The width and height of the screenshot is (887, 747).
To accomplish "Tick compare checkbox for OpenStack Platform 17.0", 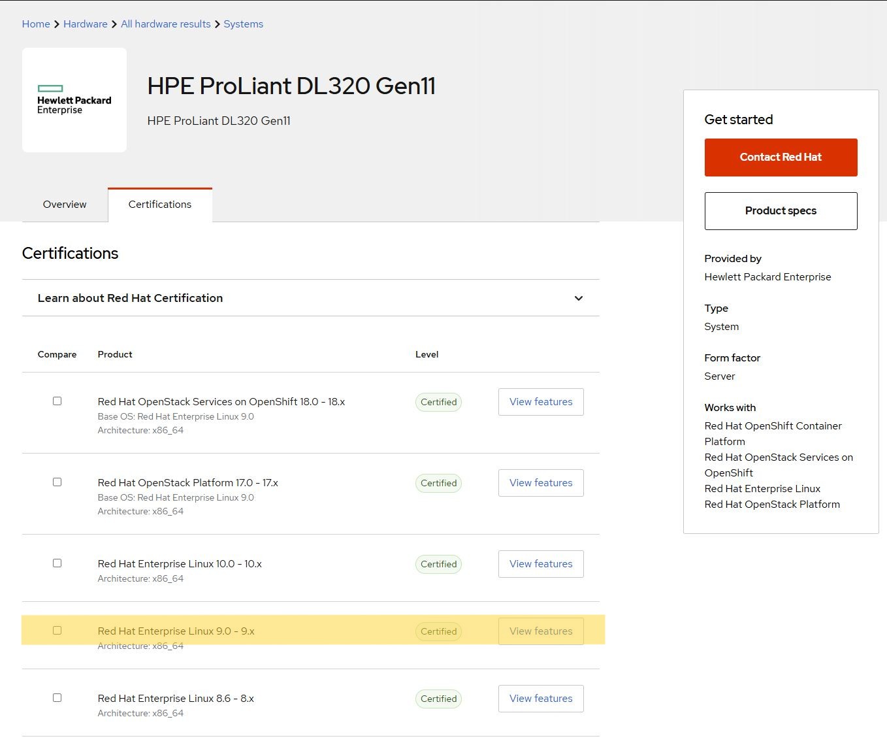I will [x=57, y=482].
